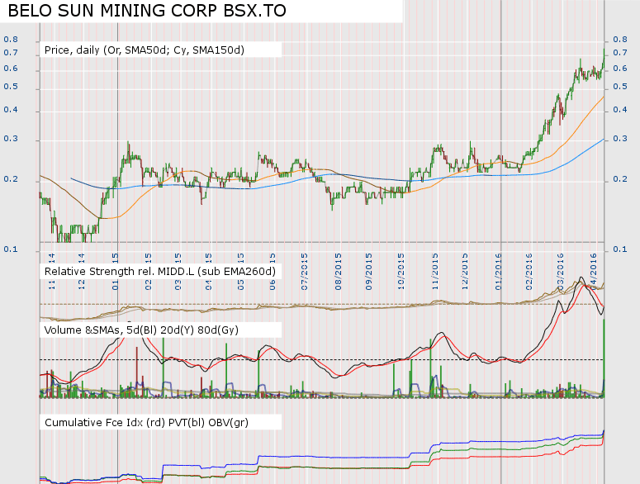Click the 10/2015 date axis label
Screen dimensions: 640x484
click(401, 272)
